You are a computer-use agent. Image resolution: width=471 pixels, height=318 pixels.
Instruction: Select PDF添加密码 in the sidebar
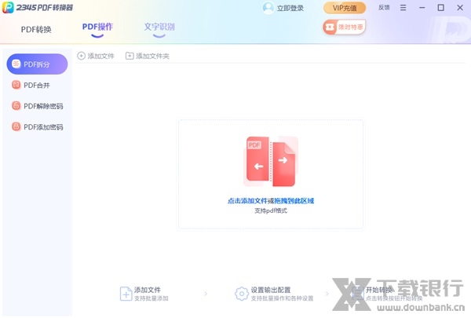pos(37,127)
